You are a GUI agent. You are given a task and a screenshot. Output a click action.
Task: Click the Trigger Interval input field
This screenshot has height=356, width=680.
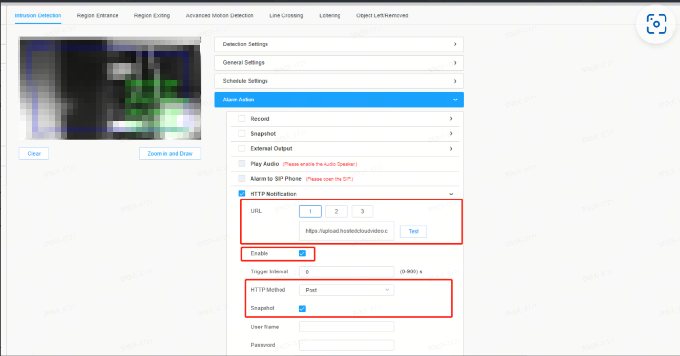pyautogui.click(x=346, y=272)
